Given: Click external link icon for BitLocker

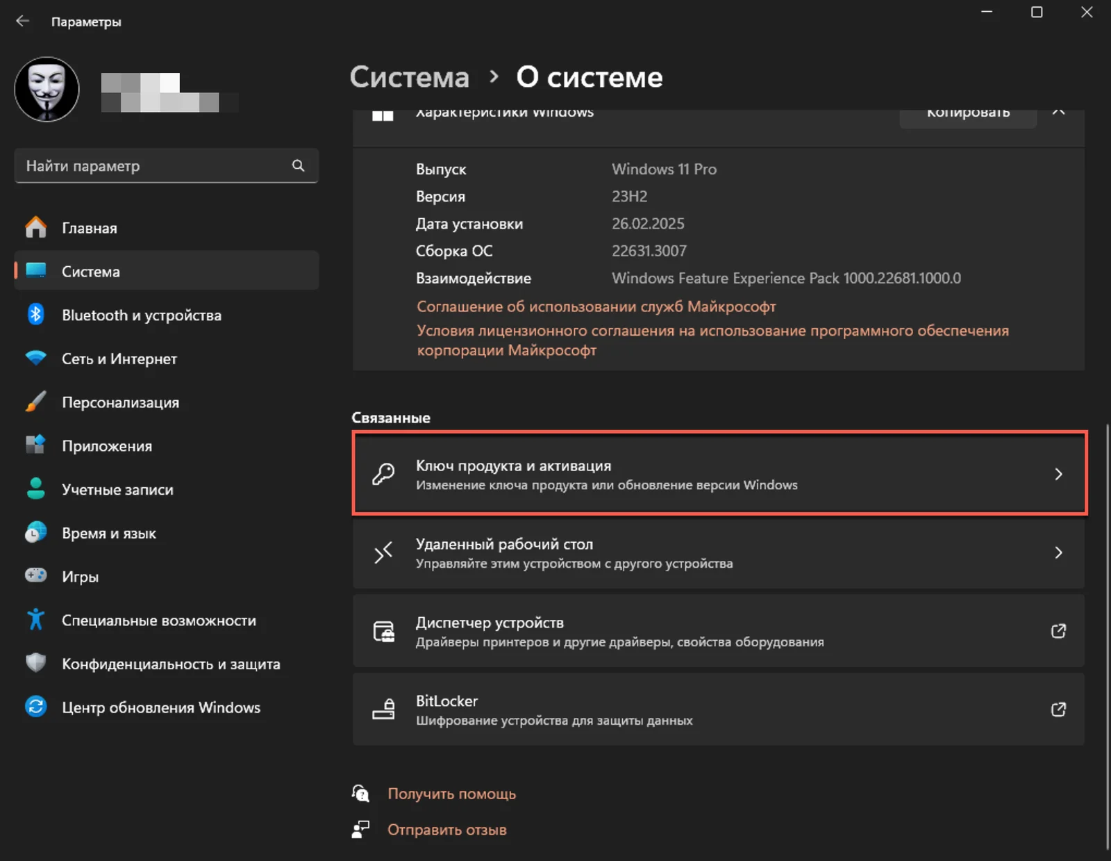Looking at the screenshot, I should tap(1058, 710).
